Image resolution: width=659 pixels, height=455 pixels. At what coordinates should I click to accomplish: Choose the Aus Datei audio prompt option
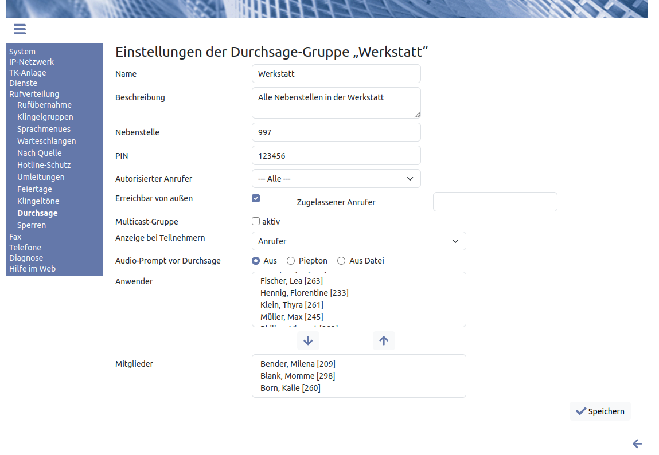(x=341, y=261)
